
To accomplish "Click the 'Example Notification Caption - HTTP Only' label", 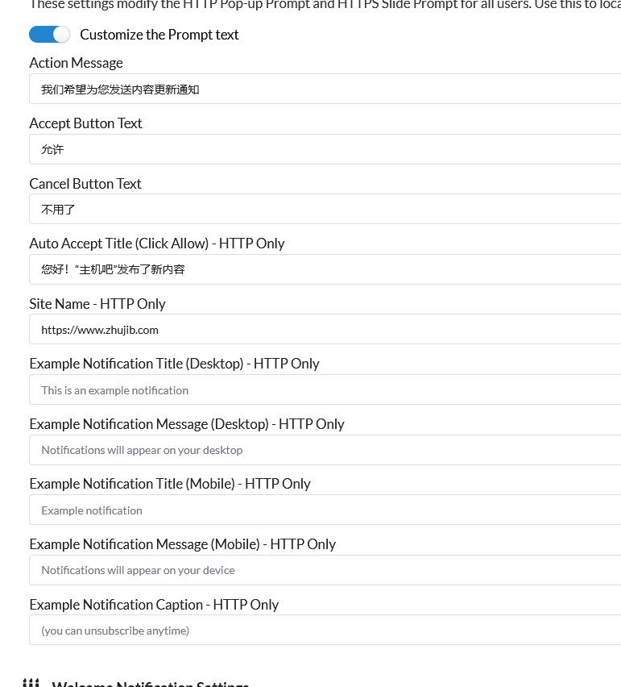I will click(154, 605).
